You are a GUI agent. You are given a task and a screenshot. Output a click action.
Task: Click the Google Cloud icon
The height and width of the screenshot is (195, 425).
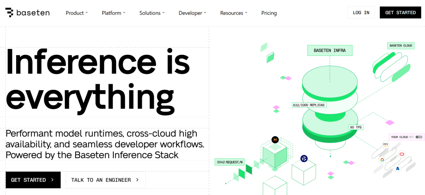pyautogui.click(x=382, y=160)
